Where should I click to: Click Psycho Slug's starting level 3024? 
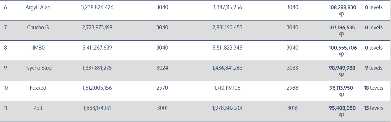162,68
